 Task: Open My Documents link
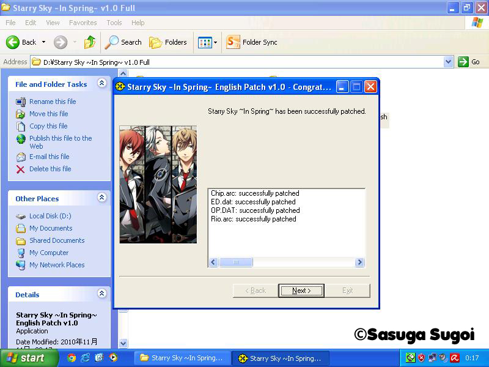51,228
